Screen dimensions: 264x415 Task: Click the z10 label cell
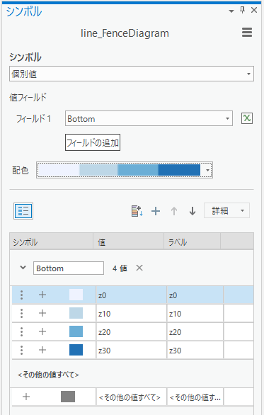[195, 313]
